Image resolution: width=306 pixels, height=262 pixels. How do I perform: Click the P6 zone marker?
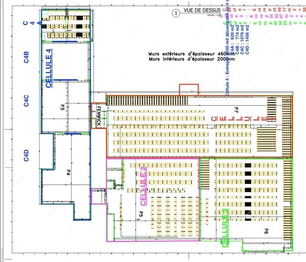(x=266, y=230)
